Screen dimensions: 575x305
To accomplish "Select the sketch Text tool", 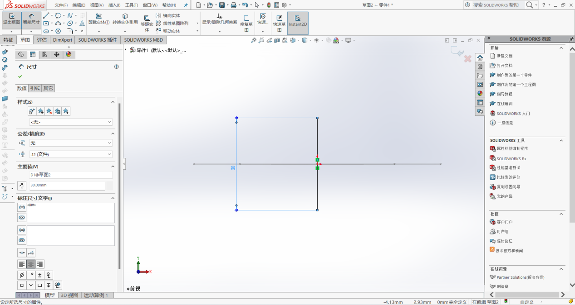I will (x=82, y=23).
